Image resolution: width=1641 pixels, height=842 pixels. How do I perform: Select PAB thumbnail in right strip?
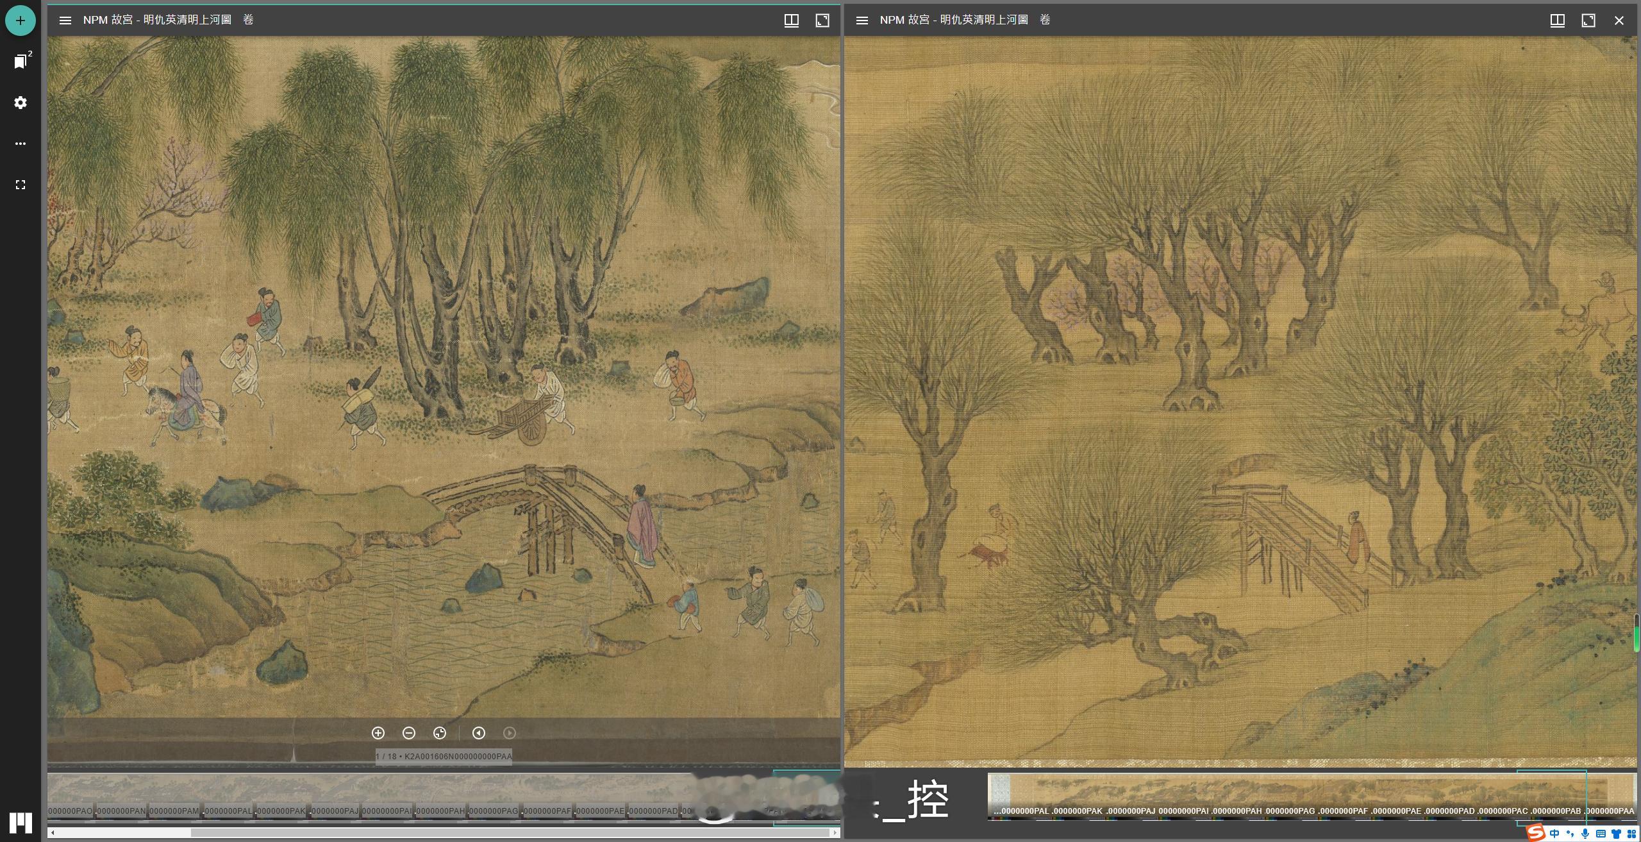coord(1556,796)
